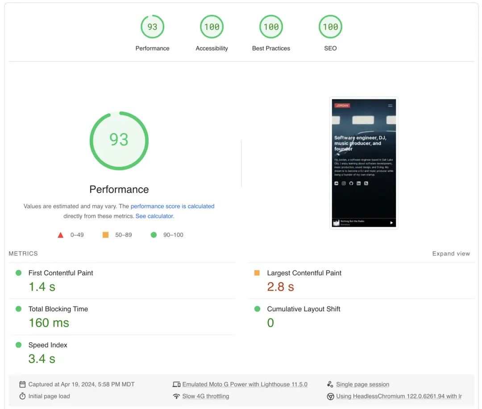Select the 'Initial page load' text
The width and height of the screenshot is (482, 409).
(49, 396)
